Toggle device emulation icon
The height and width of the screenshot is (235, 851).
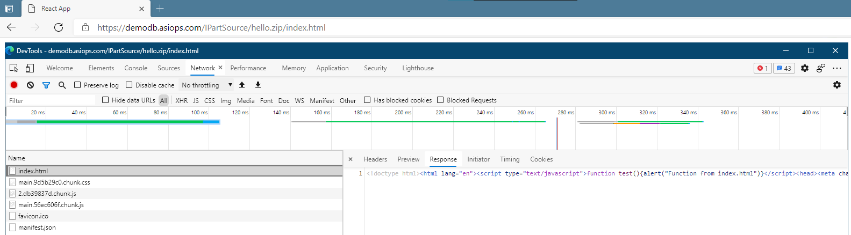click(x=30, y=68)
